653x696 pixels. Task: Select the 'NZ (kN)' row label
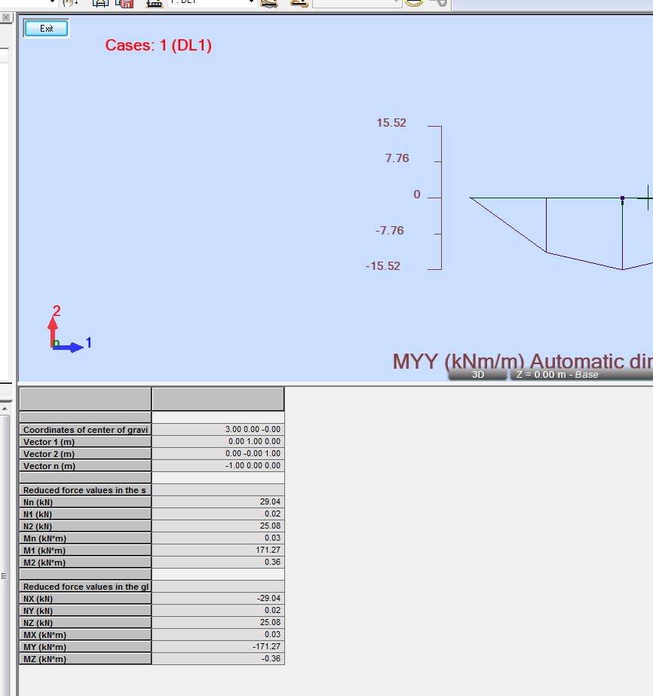pos(85,622)
